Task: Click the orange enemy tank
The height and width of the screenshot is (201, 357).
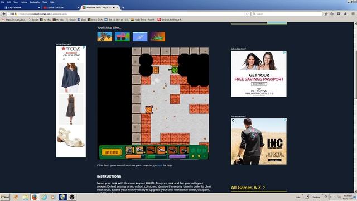Action: click(149, 109)
